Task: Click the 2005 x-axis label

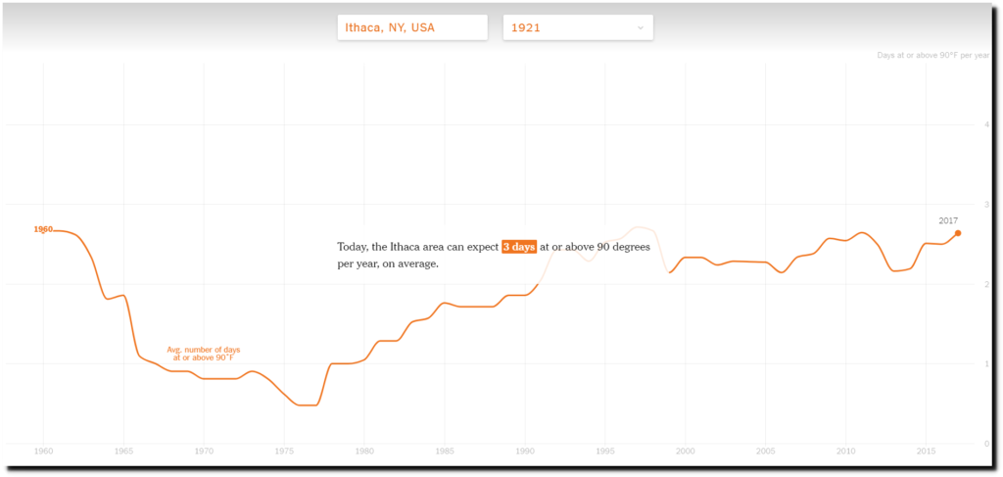Action: coord(766,452)
